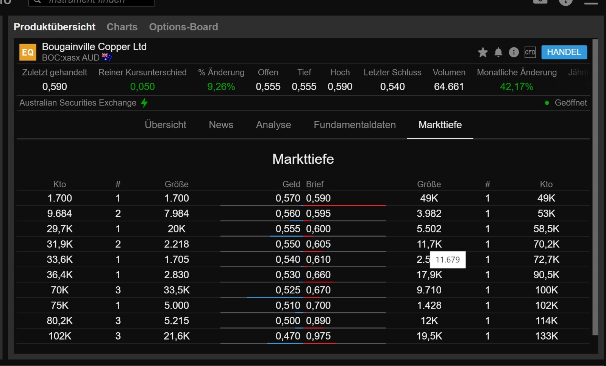Set a price alert with the bell icon
Viewport: 606px width, 366px height.
[498, 52]
